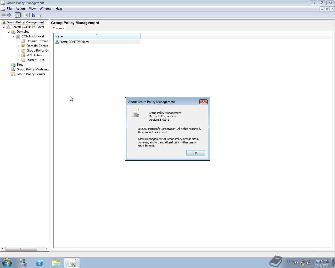Click the Back arrow in the toolbar

click(3, 15)
